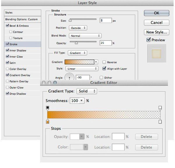
Task: Click the Smoothness value field
Action: tap(75, 101)
